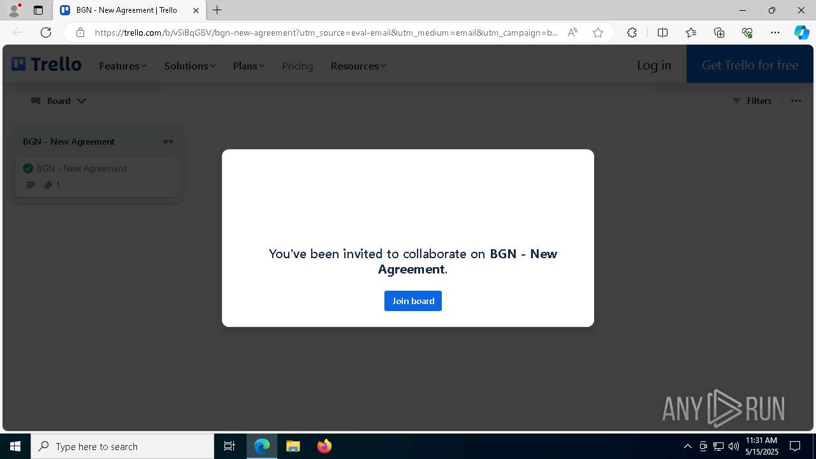Refresh the page in Edge
Image resolution: width=816 pixels, height=459 pixels.
(46, 33)
